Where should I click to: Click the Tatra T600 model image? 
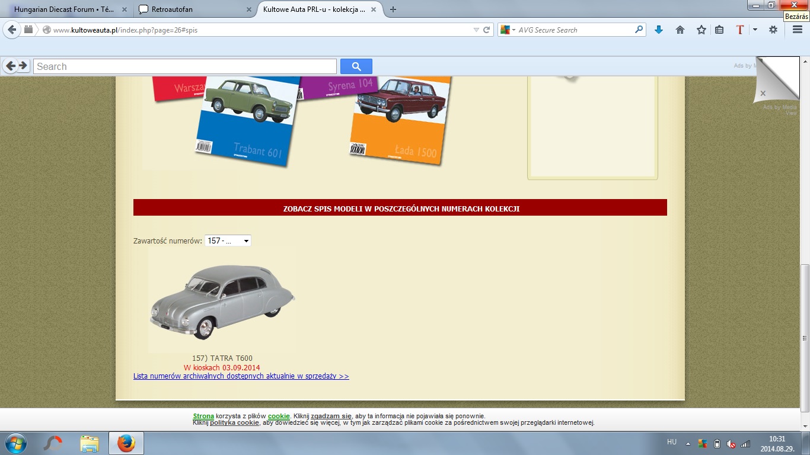(x=222, y=301)
